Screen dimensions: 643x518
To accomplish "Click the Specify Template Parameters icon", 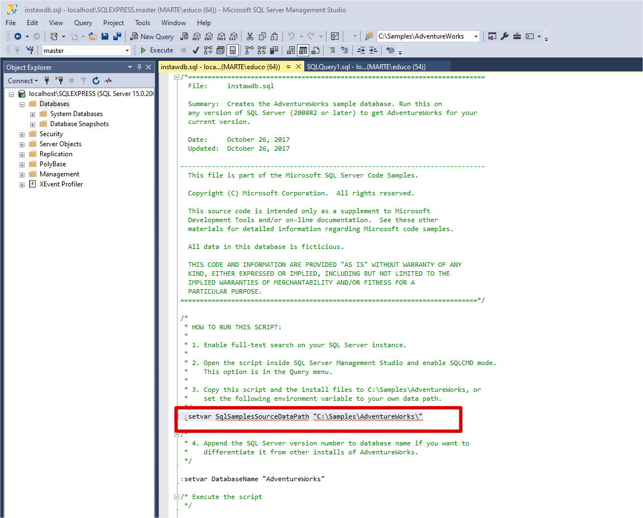I will tap(390, 50).
